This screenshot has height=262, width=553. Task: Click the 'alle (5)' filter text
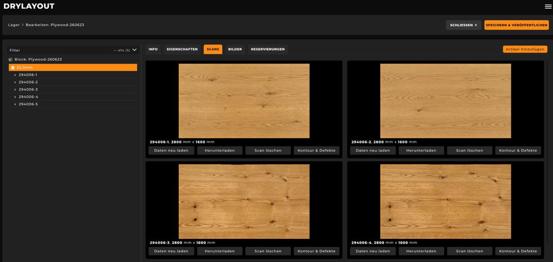click(124, 50)
